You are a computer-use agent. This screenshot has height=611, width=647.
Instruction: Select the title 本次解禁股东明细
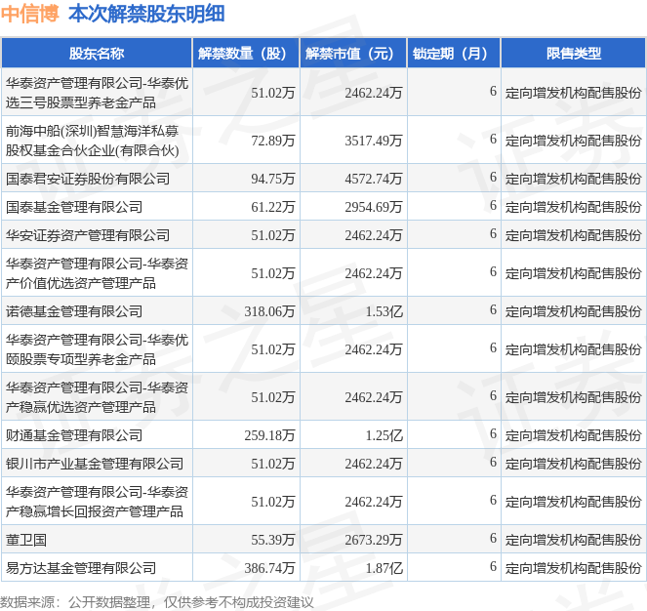[146, 15]
